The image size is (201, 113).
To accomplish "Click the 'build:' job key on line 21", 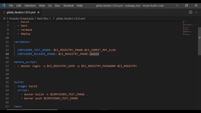I will (19, 82).
